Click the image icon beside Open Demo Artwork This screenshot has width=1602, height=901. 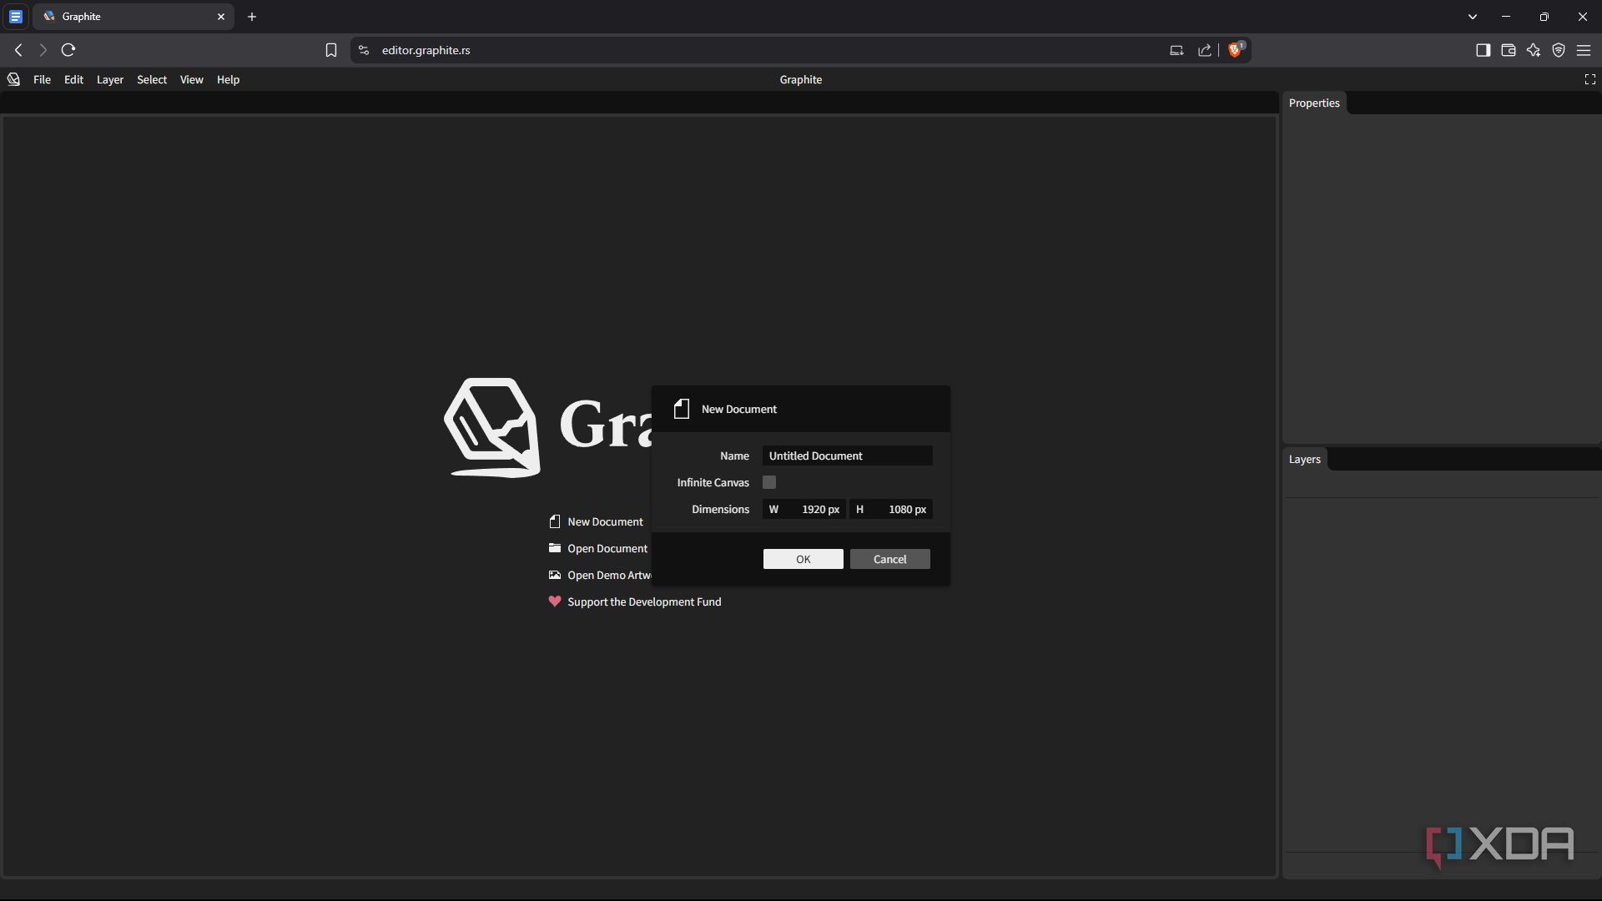click(555, 575)
